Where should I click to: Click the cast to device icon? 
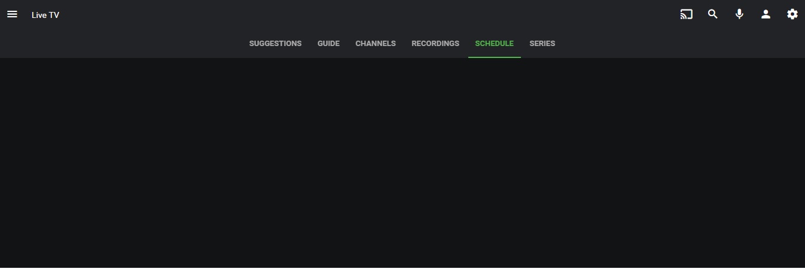687,14
